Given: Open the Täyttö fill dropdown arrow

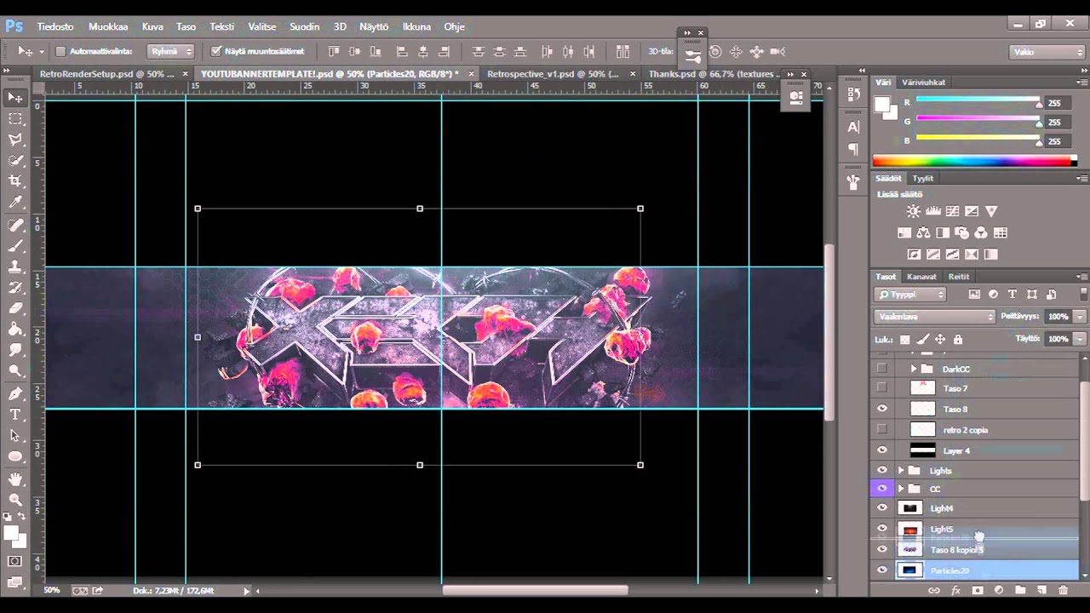Looking at the screenshot, I should click(x=1080, y=339).
